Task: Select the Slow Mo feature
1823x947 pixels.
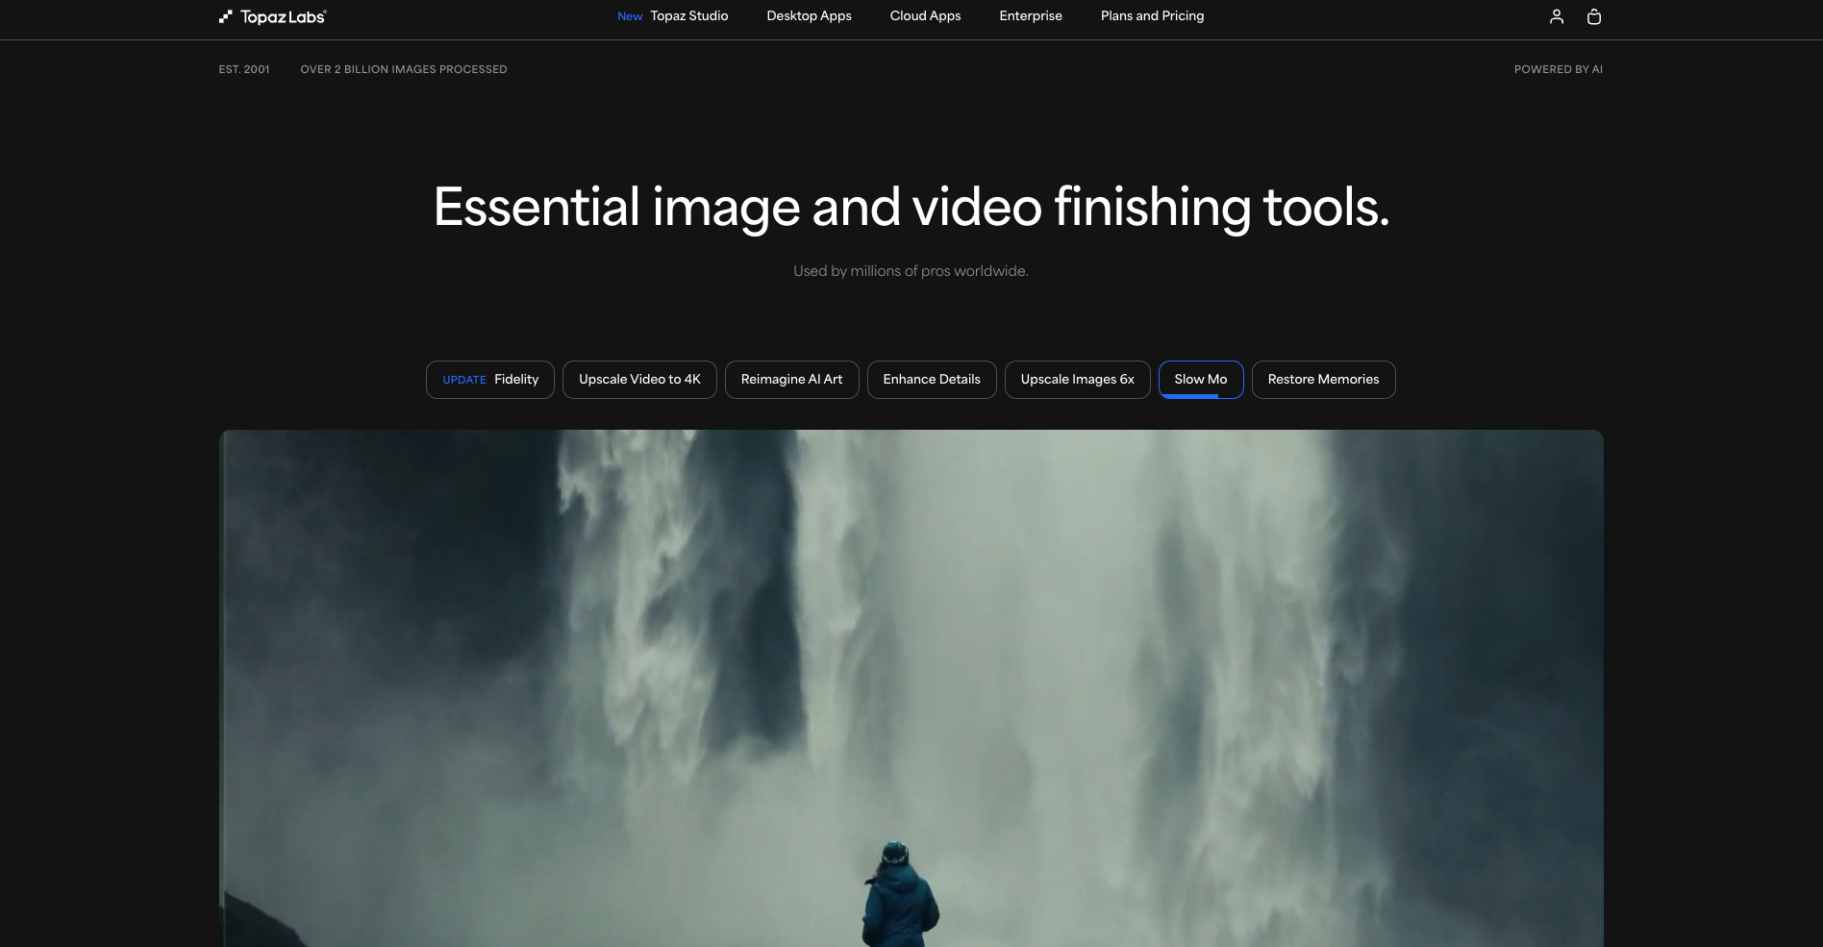Action: click(x=1200, y=379)
